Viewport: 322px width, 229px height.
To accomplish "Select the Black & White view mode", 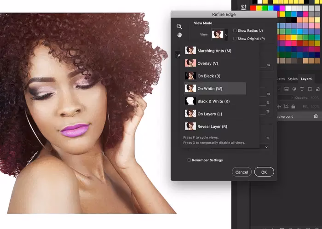I will [213, 101].
